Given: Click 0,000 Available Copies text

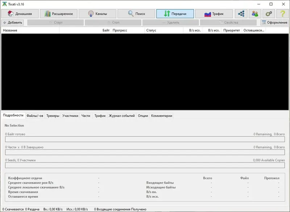Looking at the screenshot, I should coord(269,160).
